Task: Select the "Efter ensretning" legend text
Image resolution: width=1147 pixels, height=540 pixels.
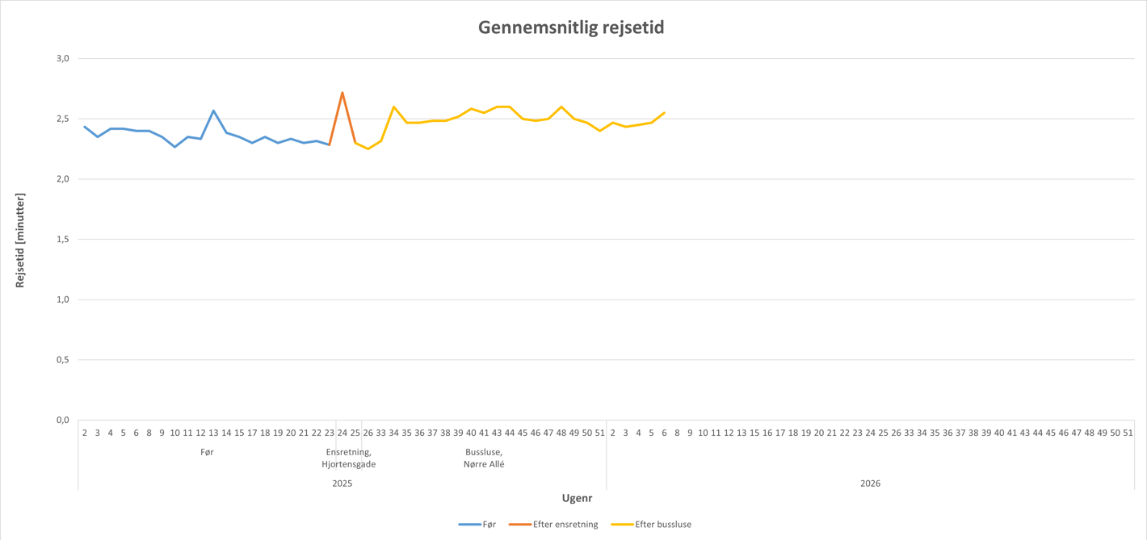Action: (565, 525)
